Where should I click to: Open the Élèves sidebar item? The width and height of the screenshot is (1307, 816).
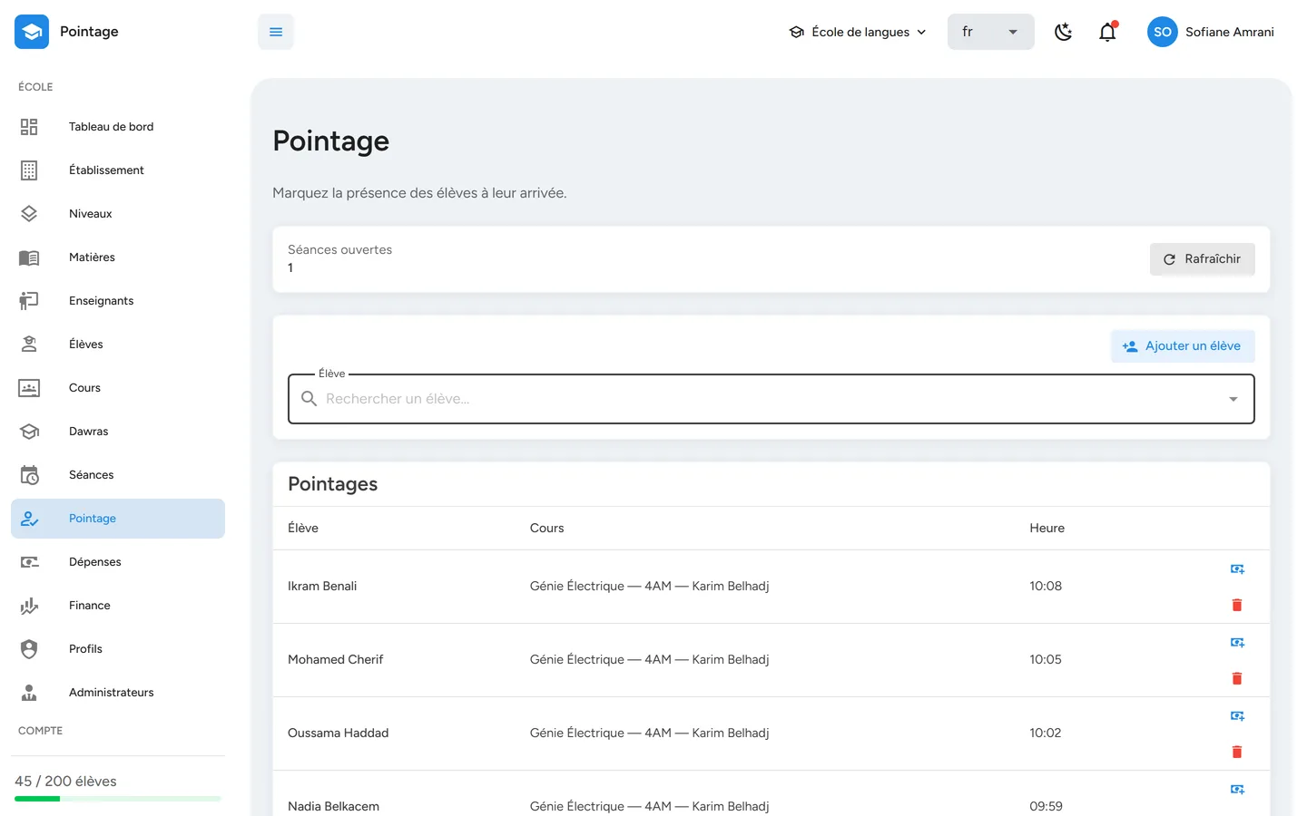pos(118,345)
